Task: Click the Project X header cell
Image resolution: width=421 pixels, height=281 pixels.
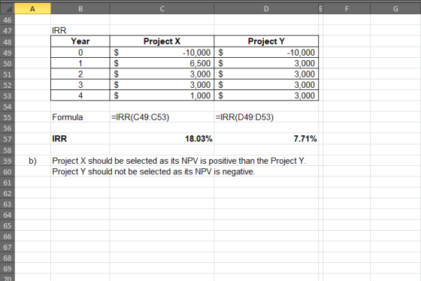Action: coord(162,41)
